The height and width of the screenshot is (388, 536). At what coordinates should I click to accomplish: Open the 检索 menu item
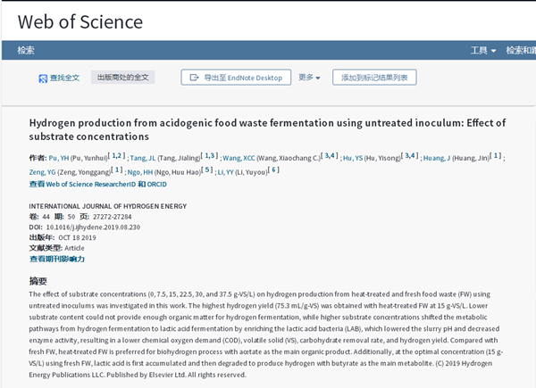tap(26, 51)
